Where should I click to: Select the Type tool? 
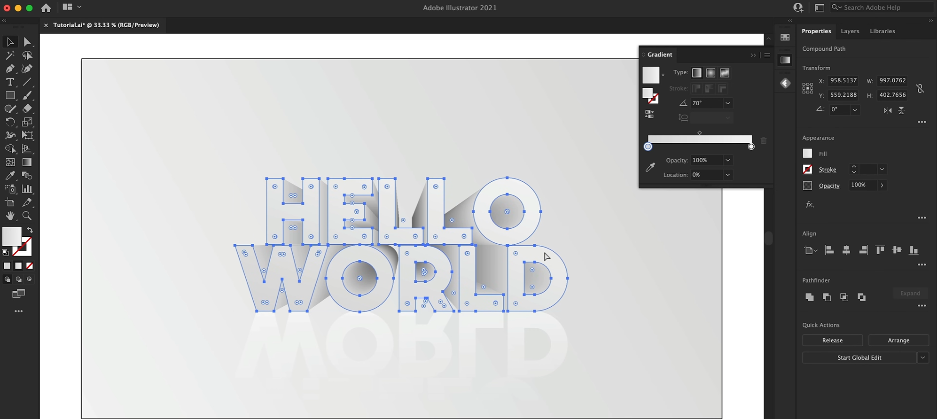(x=10, y=82)
